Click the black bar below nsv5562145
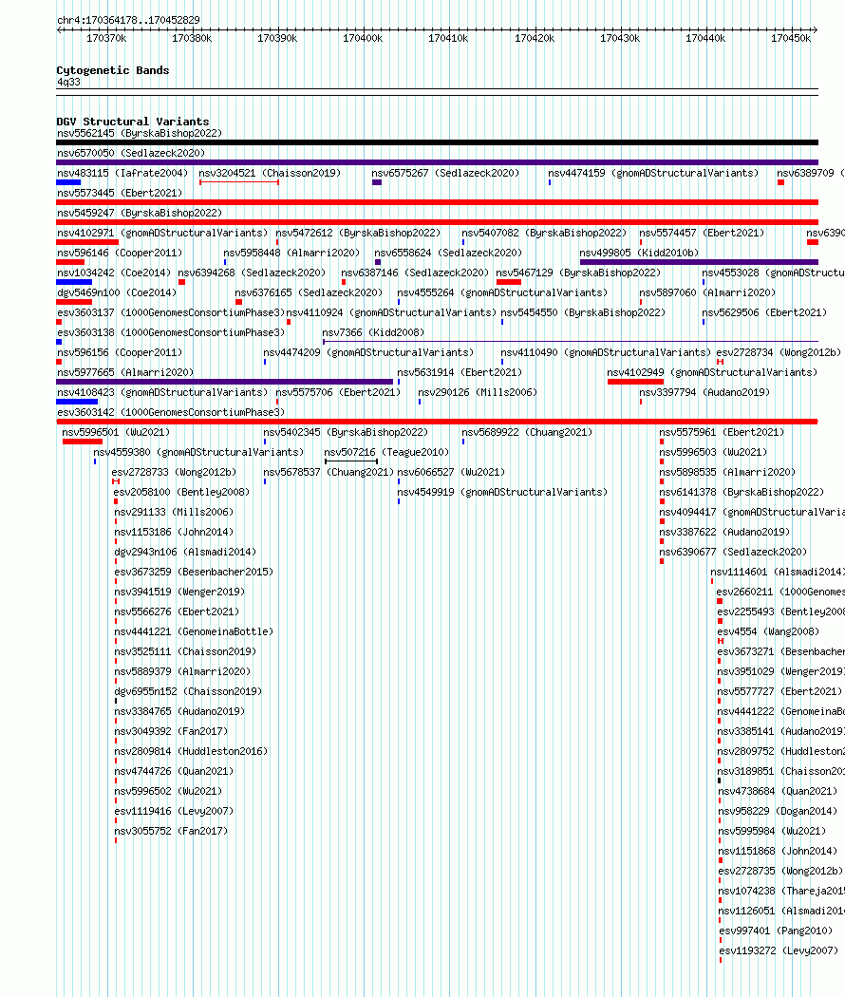 point(437,142)
